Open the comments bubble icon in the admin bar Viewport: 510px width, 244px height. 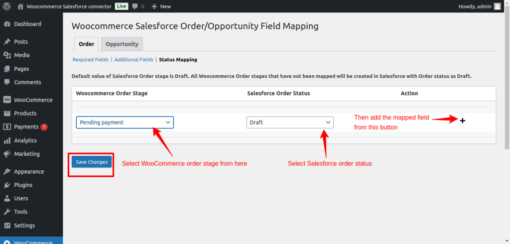point(135,6)
